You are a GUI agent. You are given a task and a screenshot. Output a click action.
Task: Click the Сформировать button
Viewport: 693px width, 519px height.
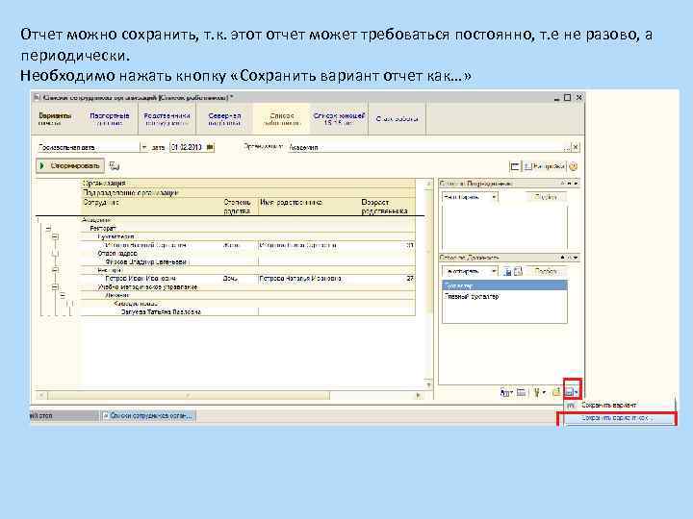coord(70,166)
